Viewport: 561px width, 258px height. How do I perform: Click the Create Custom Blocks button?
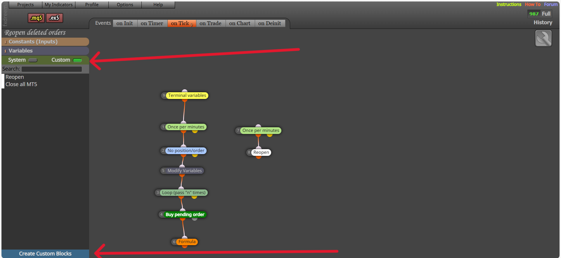click(x=45, y=254)
